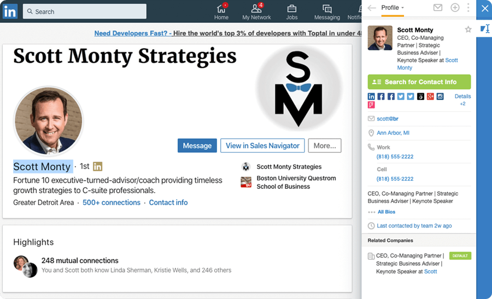
Task: Open the first Twitter social icon
Action: point(401,97)
